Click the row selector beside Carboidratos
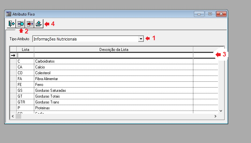This screenshot has width=251, height=143. tap(13, 61)
